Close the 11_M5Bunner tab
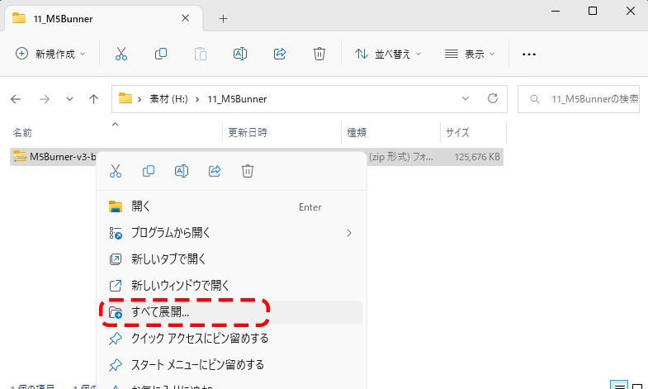Image resolution: width=648 pixels, height=389 pixels. (186, 18)
